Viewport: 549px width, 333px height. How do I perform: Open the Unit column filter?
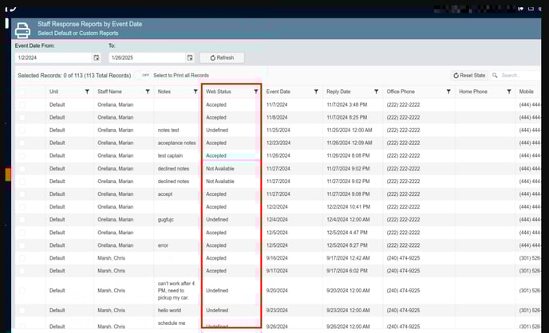pyautogui.click(x=87, y=92)
